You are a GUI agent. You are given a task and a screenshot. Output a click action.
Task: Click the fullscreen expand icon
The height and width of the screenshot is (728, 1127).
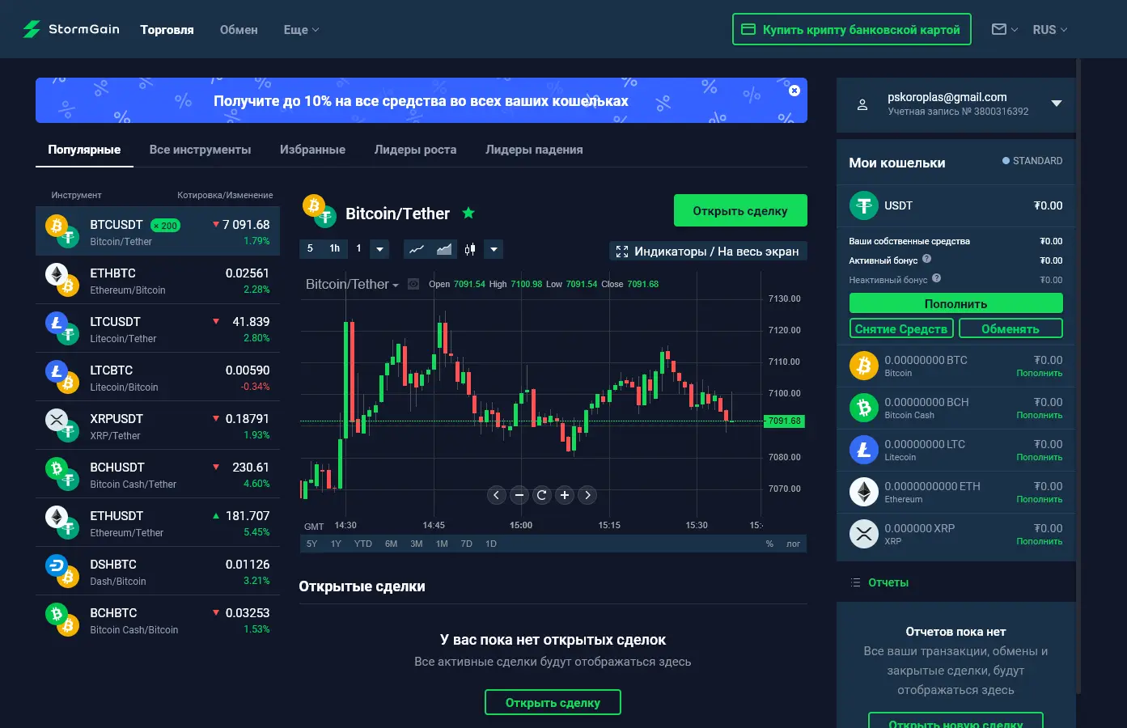pos(621,252)
